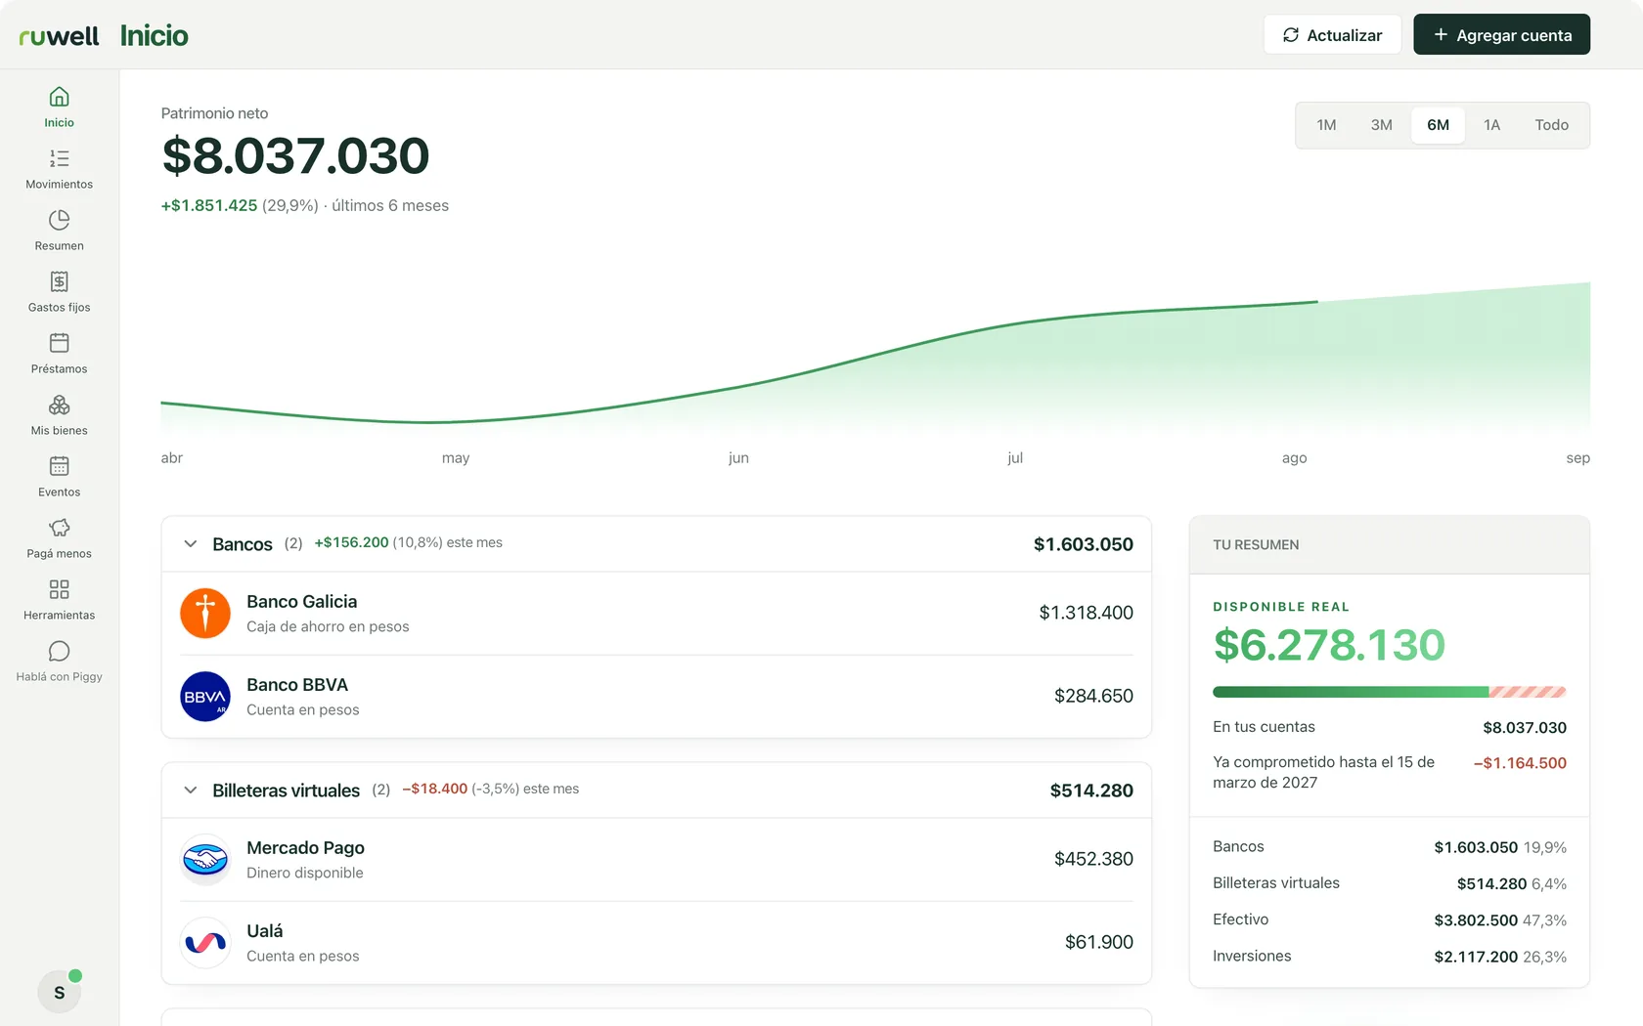Select the 6M time range
The height and width of the screenshot is (1026, 1643).
click(1438, 125)
